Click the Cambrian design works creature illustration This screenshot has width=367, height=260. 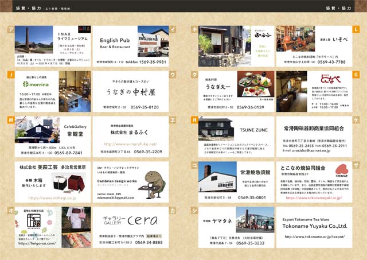click(152, 185)
